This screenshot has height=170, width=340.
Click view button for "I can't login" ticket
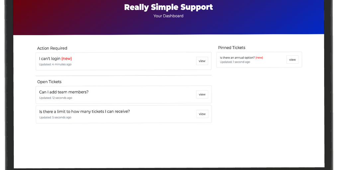(x=202, y=61)
